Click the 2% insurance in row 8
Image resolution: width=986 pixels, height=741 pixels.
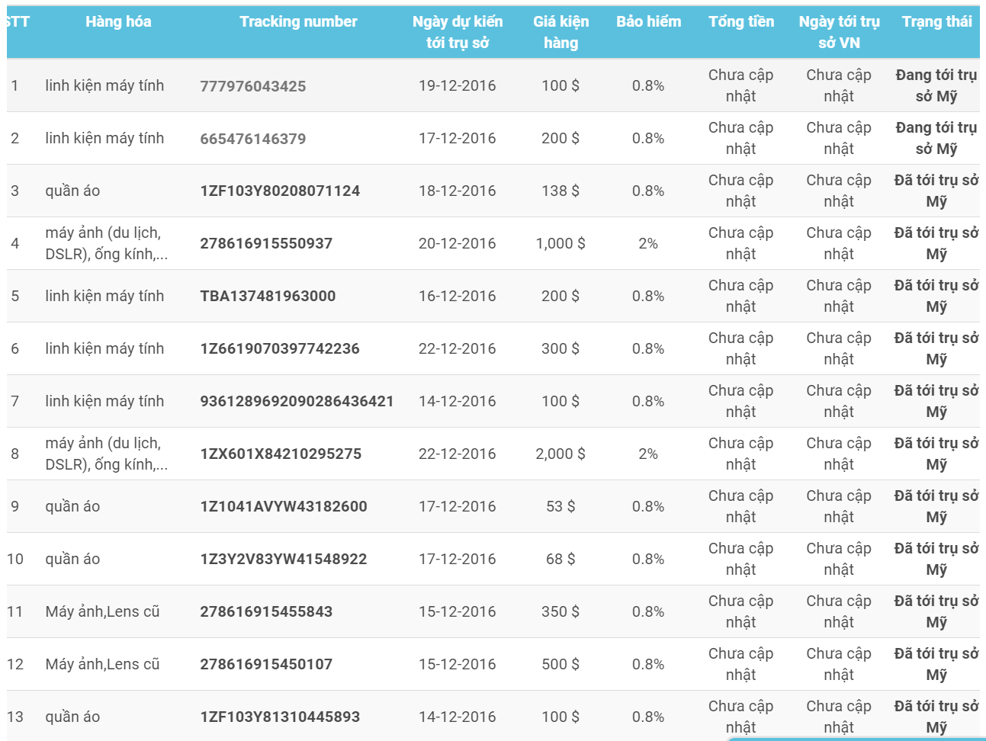point(648,454)
